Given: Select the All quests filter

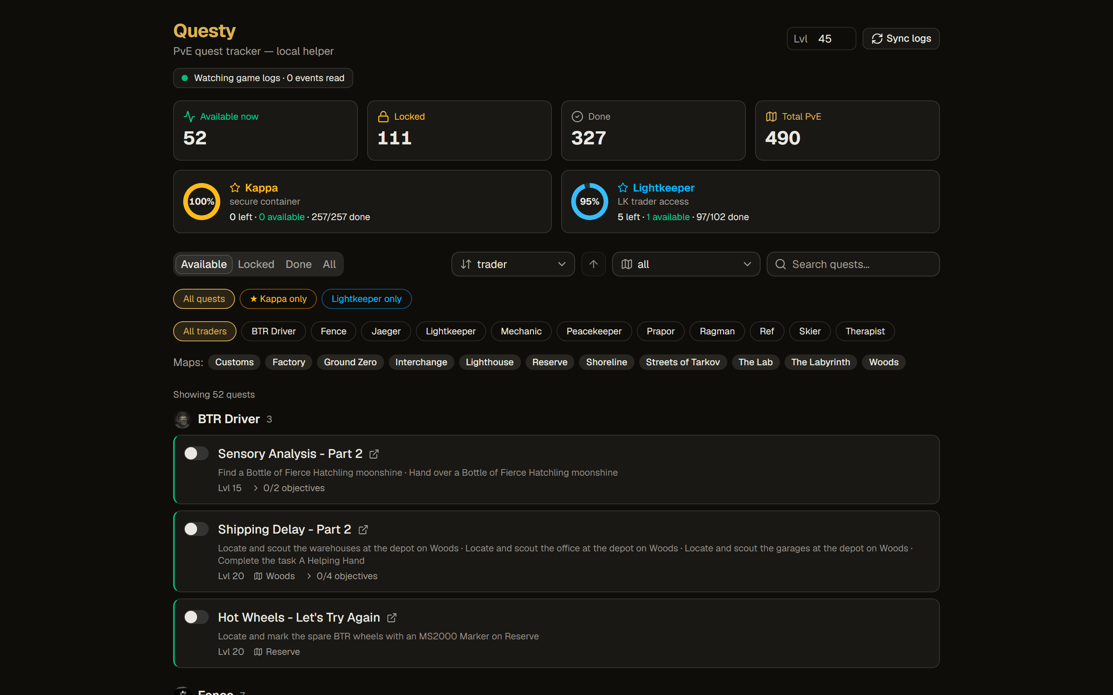Looking at the screenshot, I should [204, 299].
